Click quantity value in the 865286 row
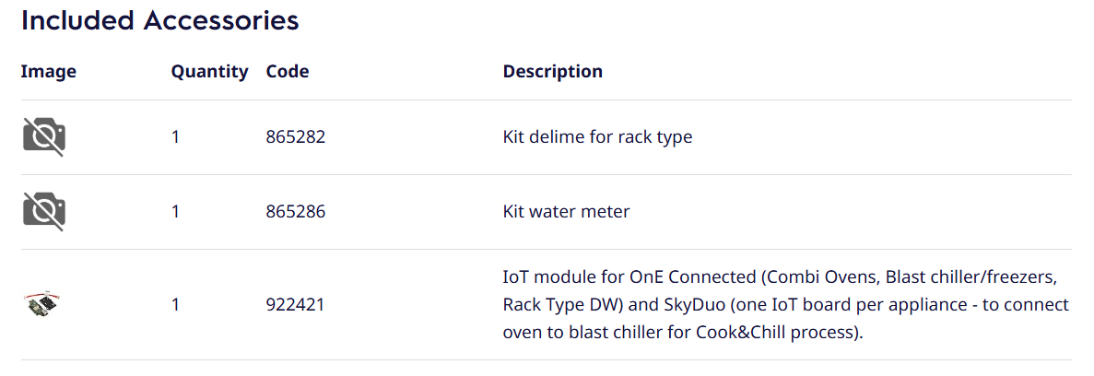The height and width of the screenshot is (376, 1094). (175, 212)
